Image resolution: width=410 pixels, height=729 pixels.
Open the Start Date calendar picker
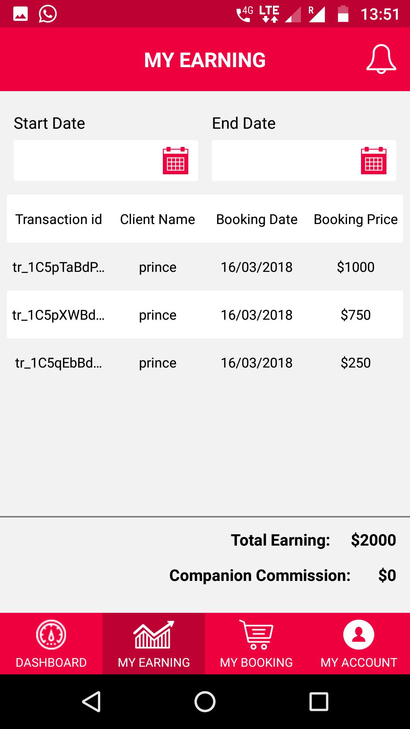(175, 161)
